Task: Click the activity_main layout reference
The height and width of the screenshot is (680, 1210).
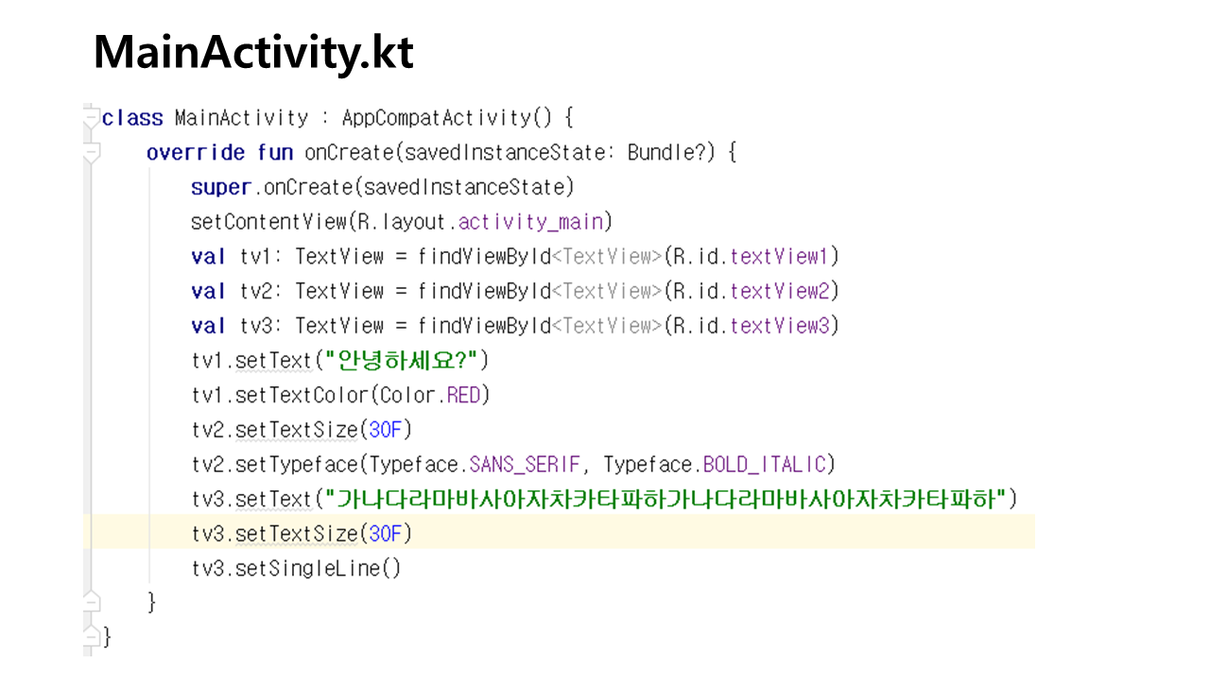Action: pyautogui.click(x=530, y=222)
